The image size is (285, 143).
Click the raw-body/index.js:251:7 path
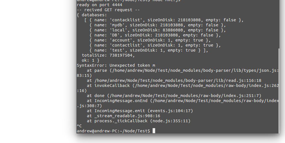point(186,96)
